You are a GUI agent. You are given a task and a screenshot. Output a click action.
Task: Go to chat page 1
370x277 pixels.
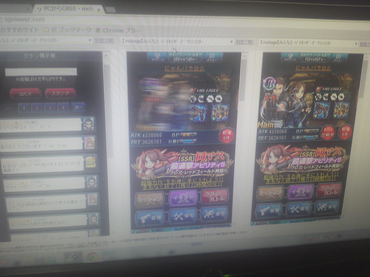24,108
